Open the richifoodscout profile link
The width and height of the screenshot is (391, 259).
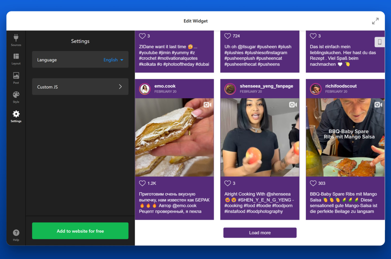tap(341, 86)
